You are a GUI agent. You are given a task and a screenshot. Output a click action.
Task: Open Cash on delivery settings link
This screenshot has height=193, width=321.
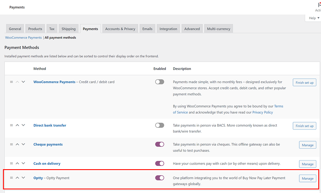pos(47,164)
